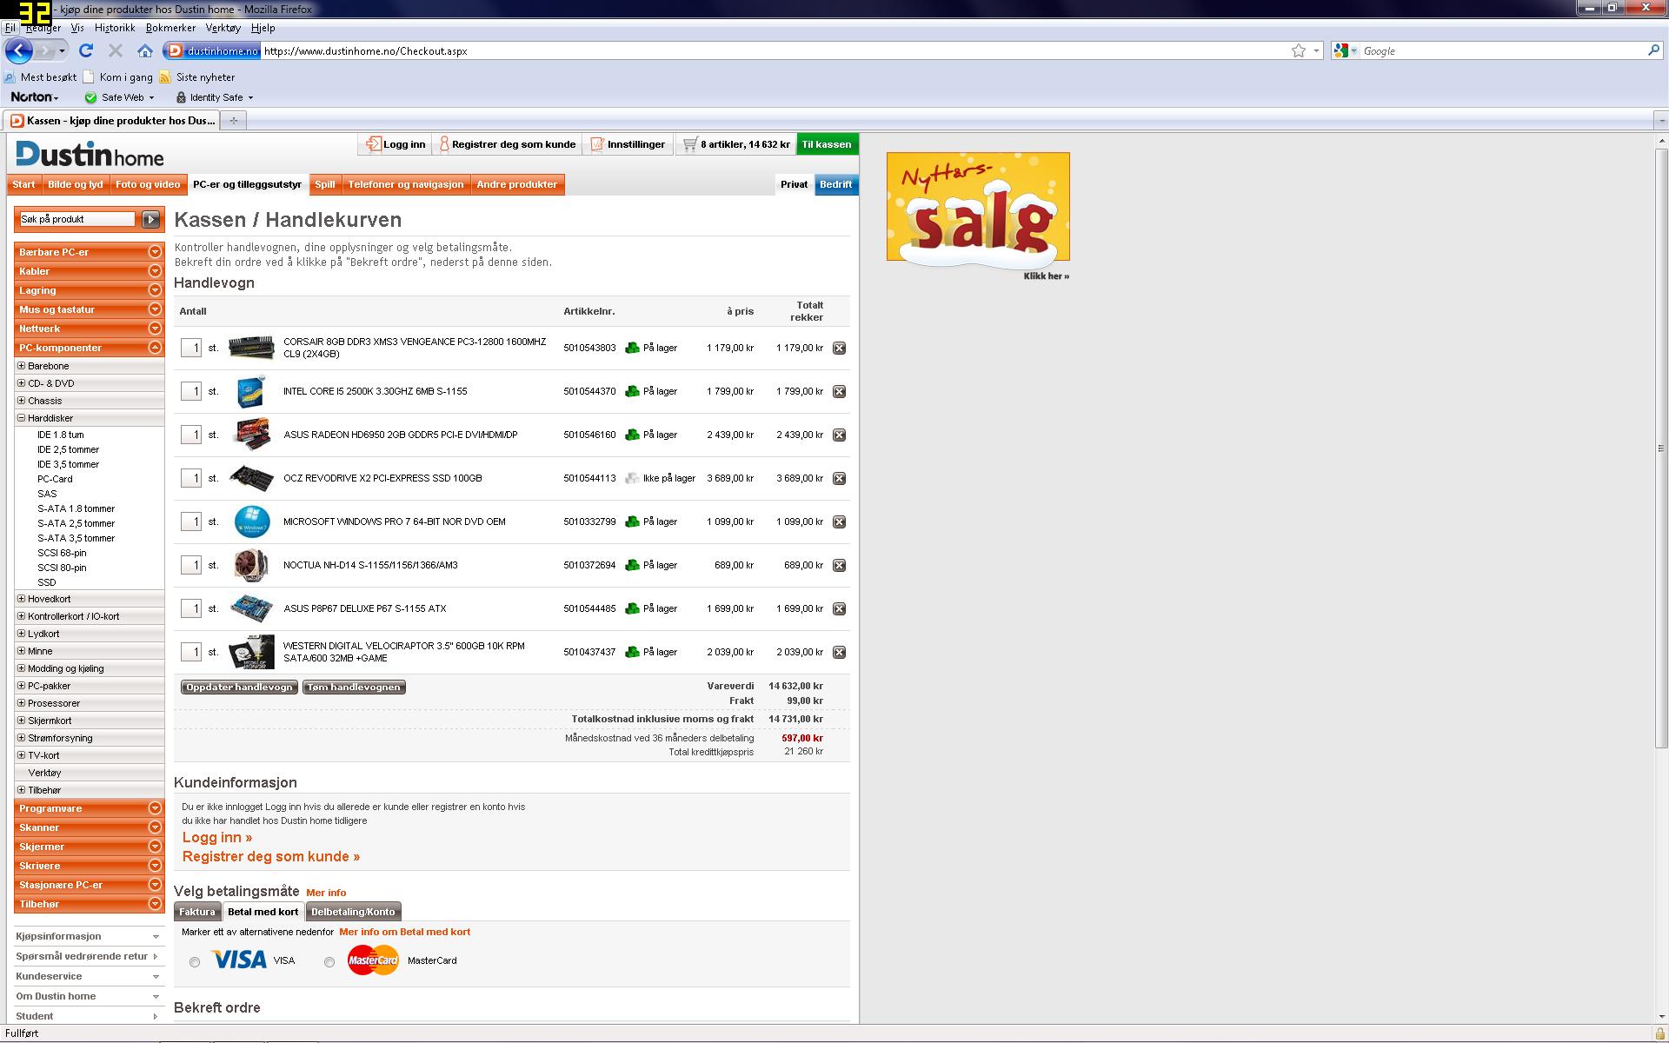Open Mer info om Betal med kort link
Image resolution: width=1669 pixels, height=1043 pixels.
click(x=405, y=932)
